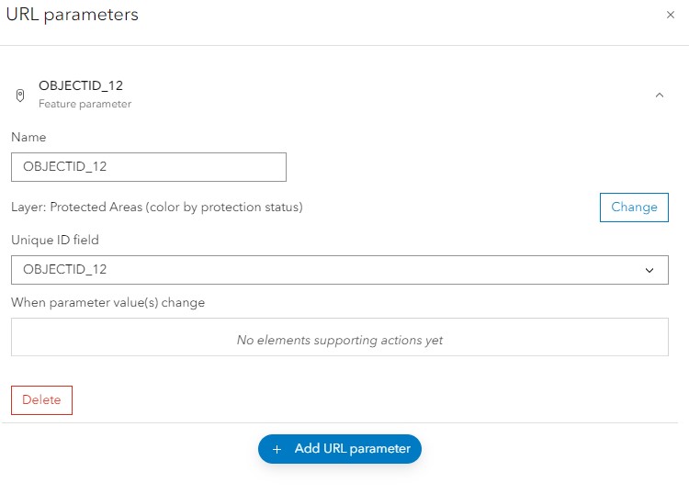
Task: Select the OBJECTID_12 parameter header title
Action: (x=81, y=85)
